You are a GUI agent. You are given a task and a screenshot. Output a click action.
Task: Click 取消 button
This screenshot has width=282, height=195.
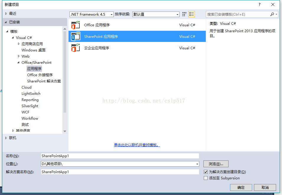tap(265, 187)
